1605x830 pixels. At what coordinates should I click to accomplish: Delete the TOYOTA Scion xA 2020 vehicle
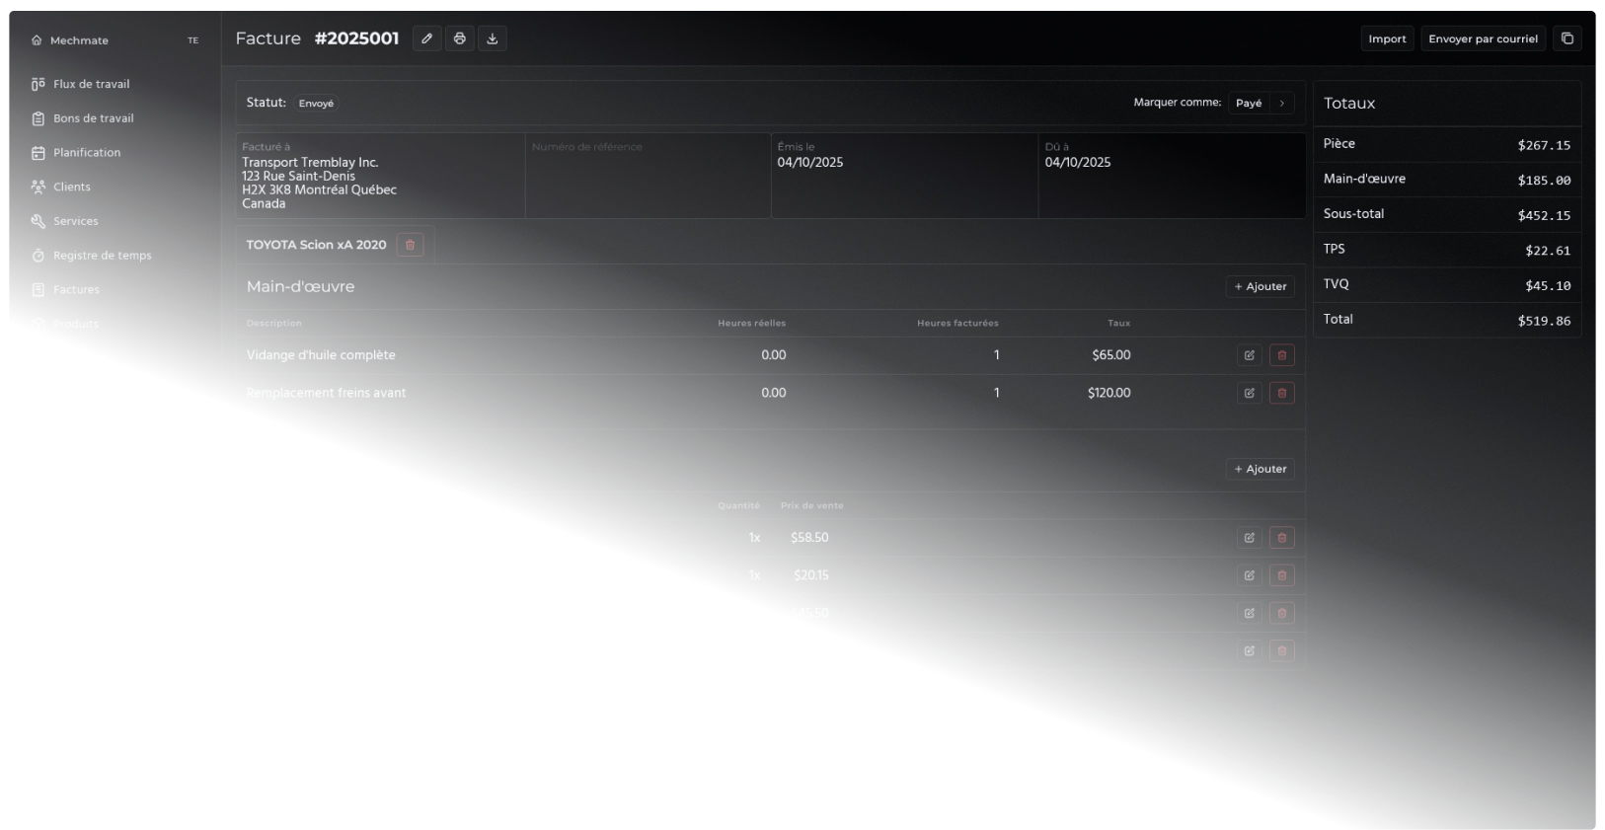410,245
